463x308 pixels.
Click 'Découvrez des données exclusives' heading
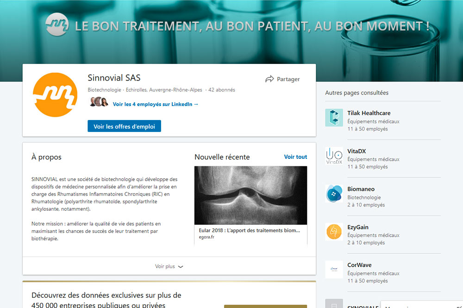pos(106,300)
